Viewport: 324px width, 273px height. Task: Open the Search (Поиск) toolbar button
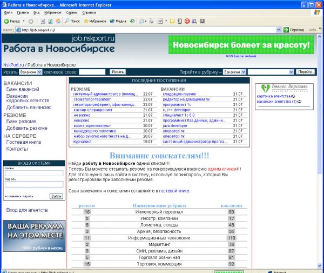(72, 21)
